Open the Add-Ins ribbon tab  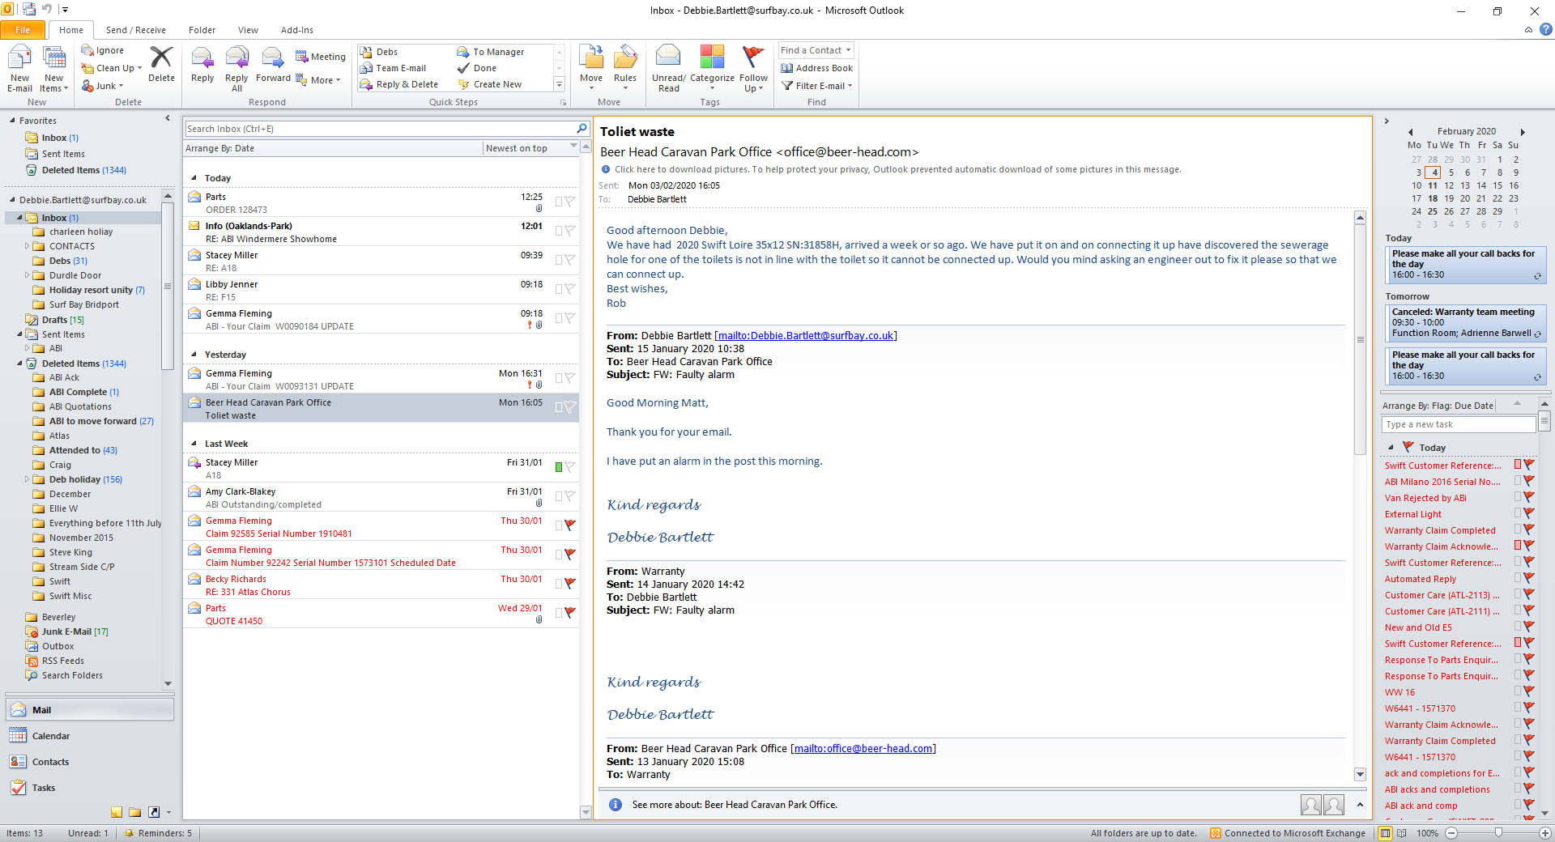point(297,30)
